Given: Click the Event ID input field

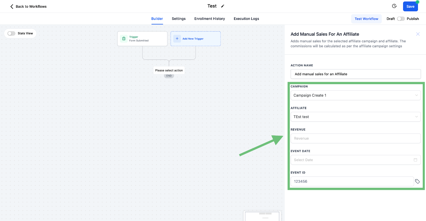Looking at the screenshot, I should pos(352,181).
